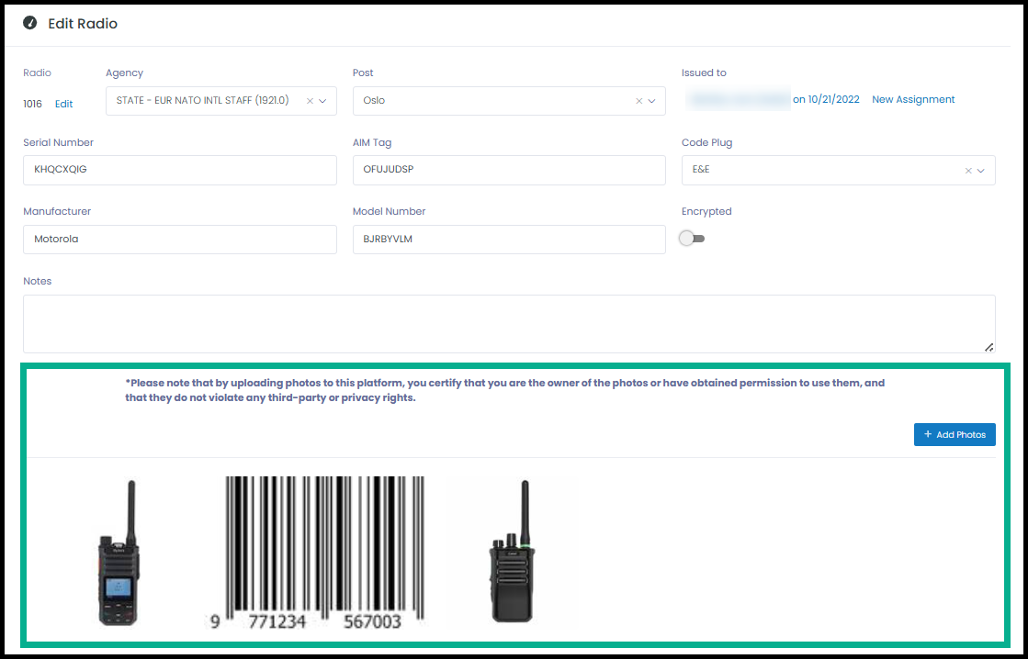Click the Edit link next to radio 1016
This screenshot has width=1028, height=659.
tap(63, 104)
